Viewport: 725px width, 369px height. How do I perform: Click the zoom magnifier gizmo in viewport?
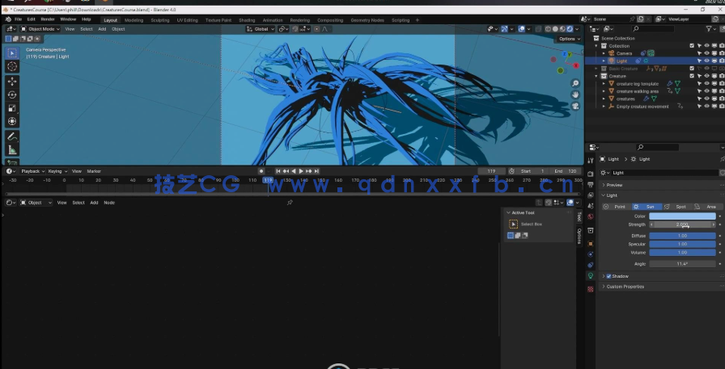575,83
